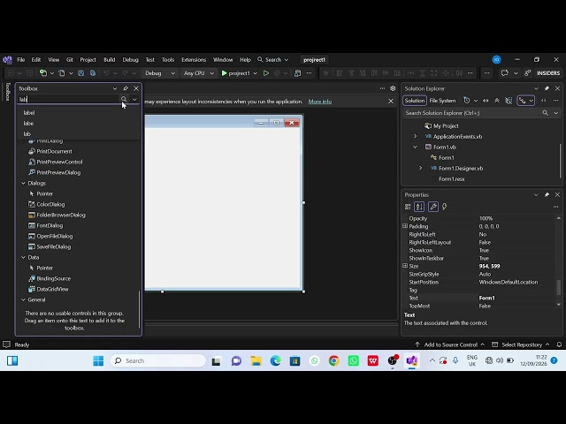Collapse the Data group in Toolbox

click(24, 257)
